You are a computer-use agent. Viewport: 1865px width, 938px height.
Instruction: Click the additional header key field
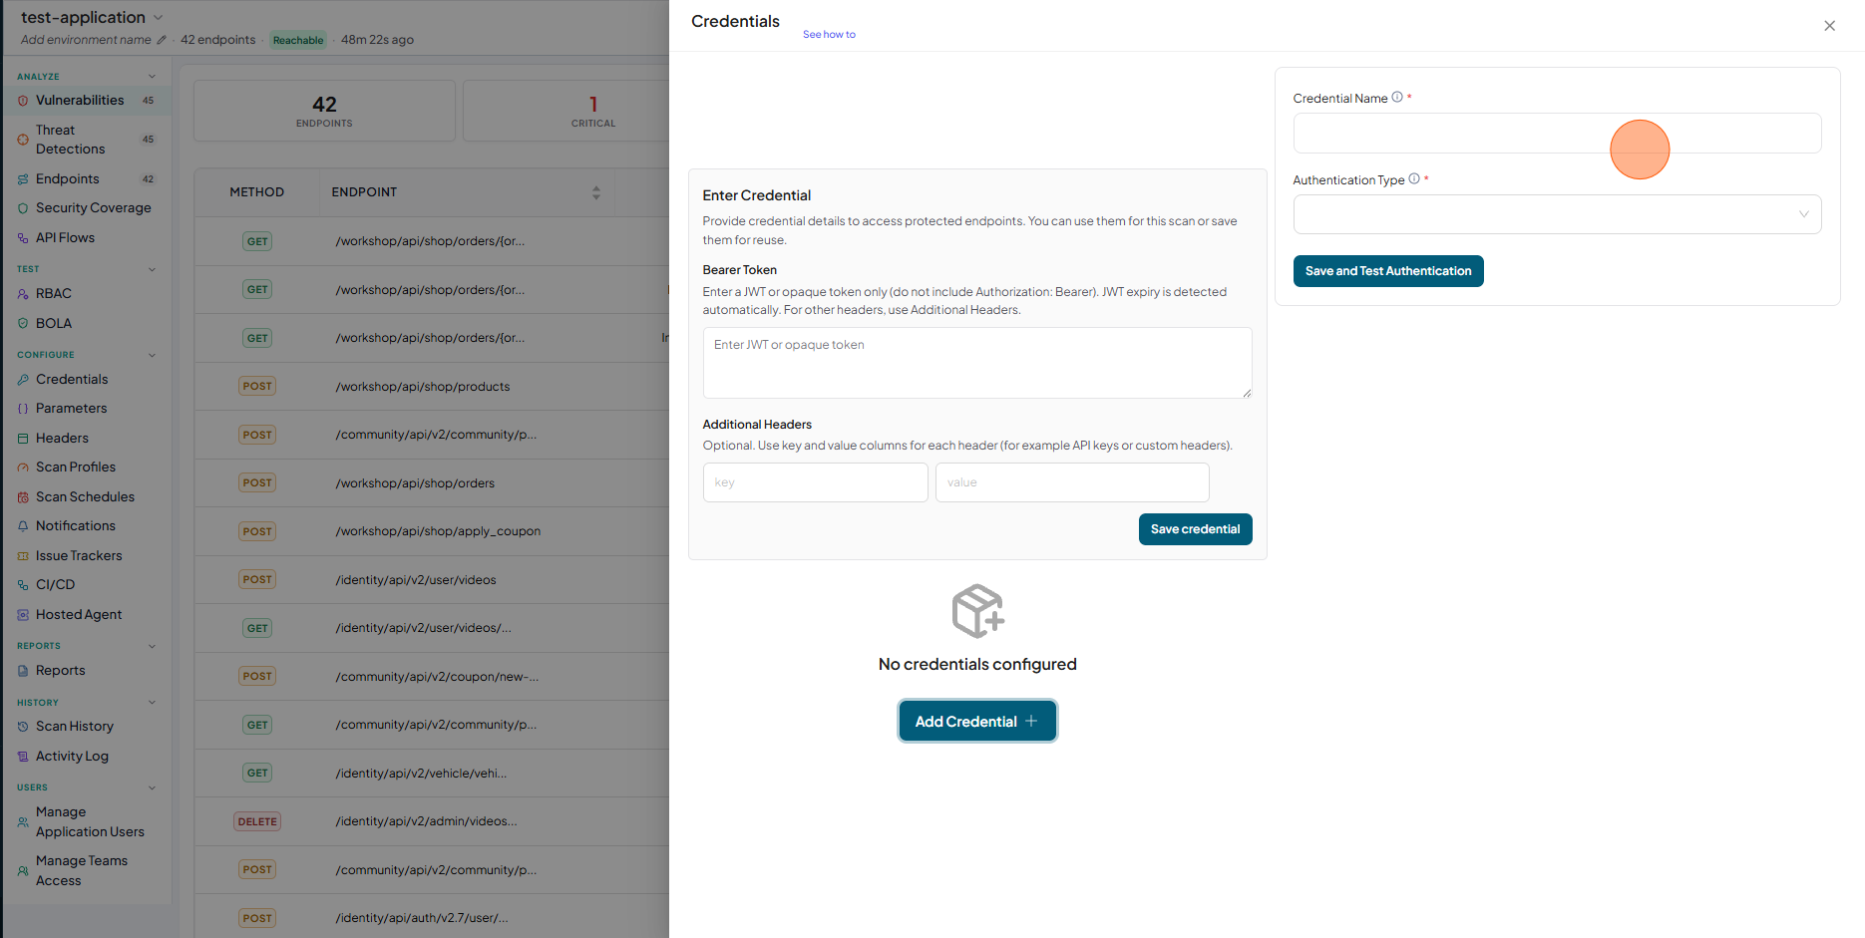(815, 482)
